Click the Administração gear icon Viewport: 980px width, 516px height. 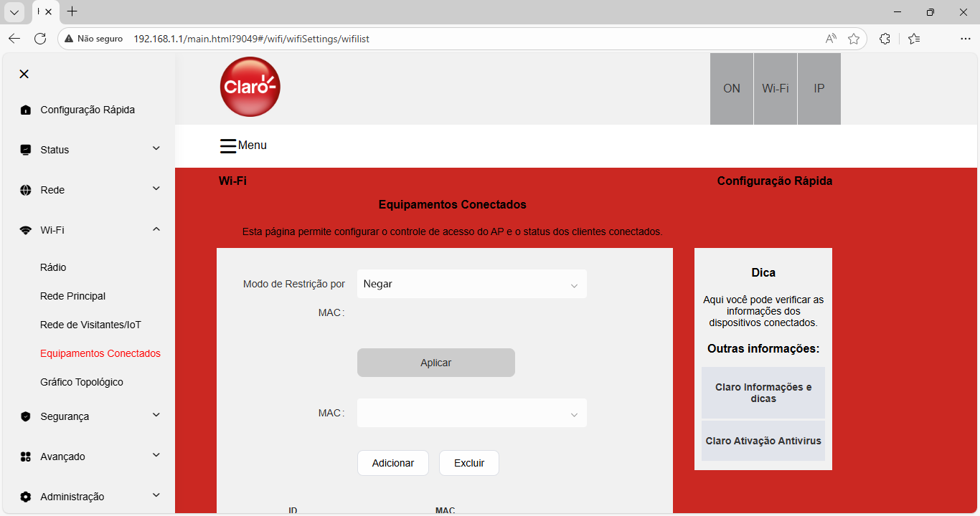[x=26, y=497]
